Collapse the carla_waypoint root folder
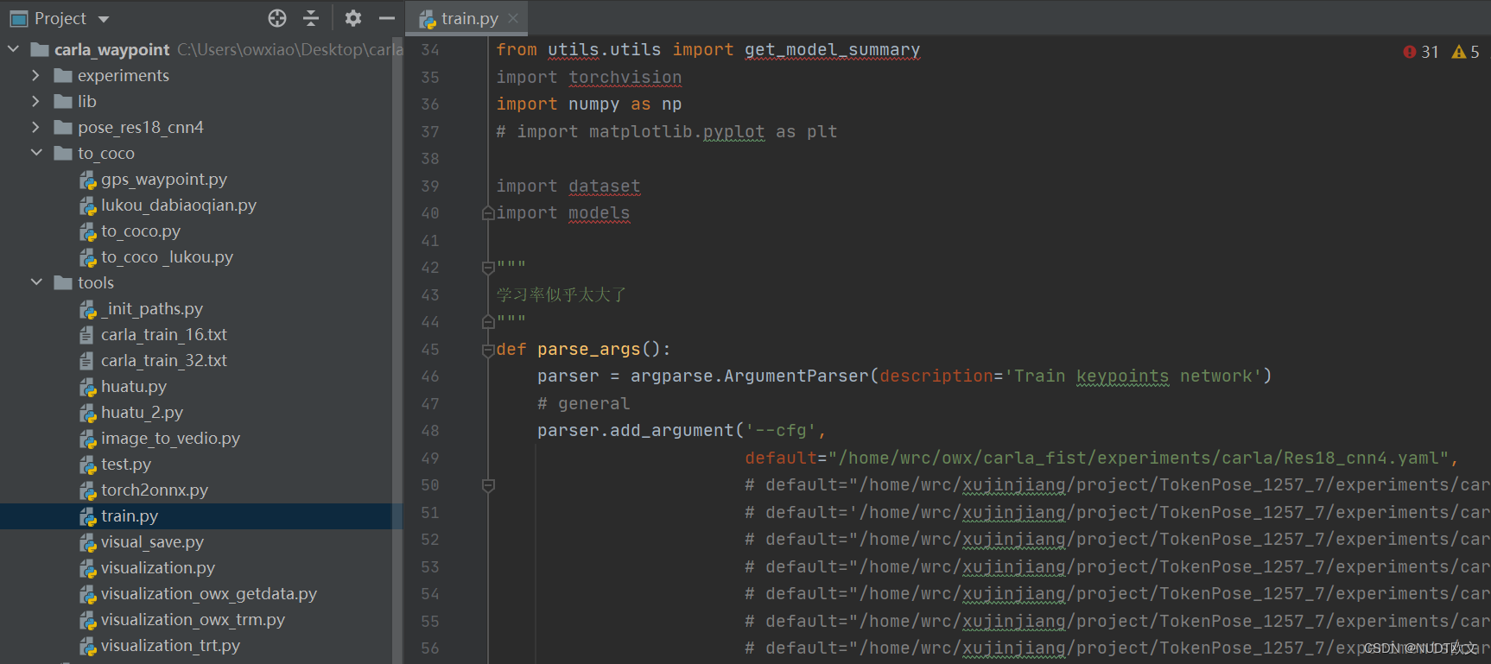 (x=13, y=49)
